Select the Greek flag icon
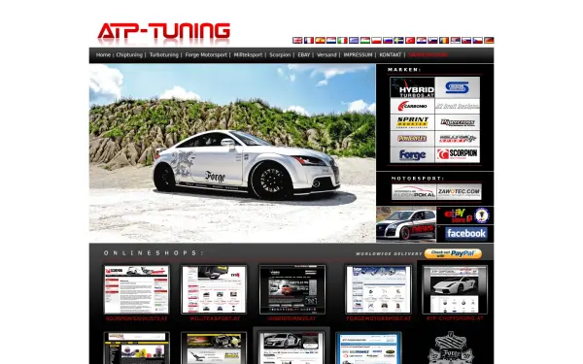 pyautogui.click(x=354, y=40)
